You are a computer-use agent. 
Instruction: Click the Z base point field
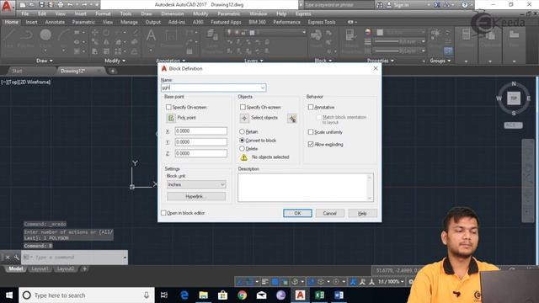201,153
